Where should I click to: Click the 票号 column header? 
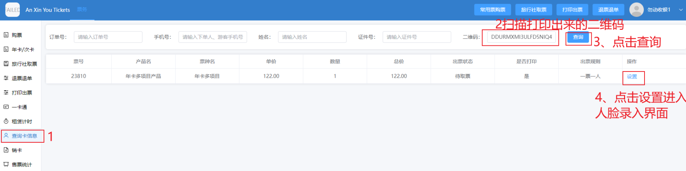[79, 61]
